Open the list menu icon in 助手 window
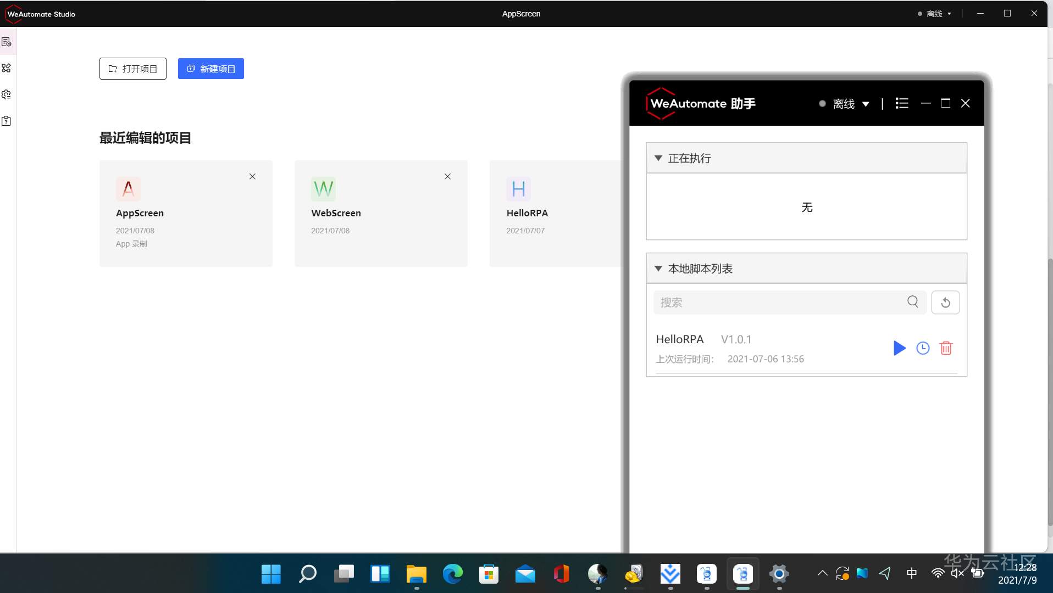 pos(902,103)
